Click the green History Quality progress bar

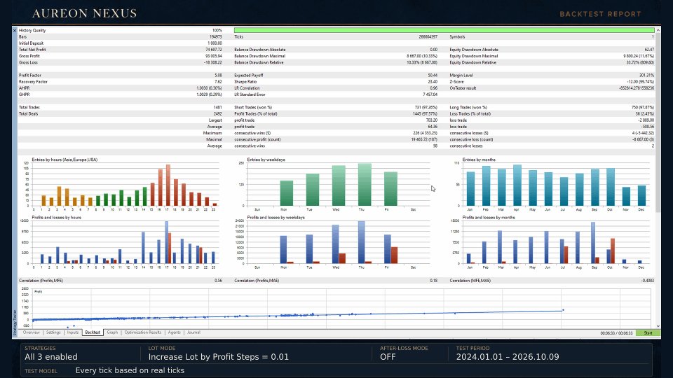pos(444,30)
